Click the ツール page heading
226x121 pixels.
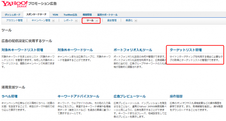6,30
